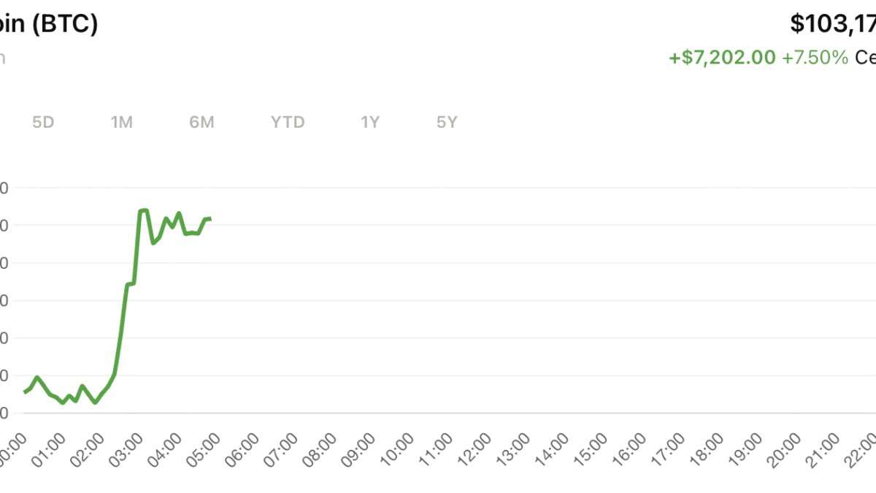Select the 5D time range tab
Image resolution: width=876 pixels, height=493 pixels.
click(43, 123)
